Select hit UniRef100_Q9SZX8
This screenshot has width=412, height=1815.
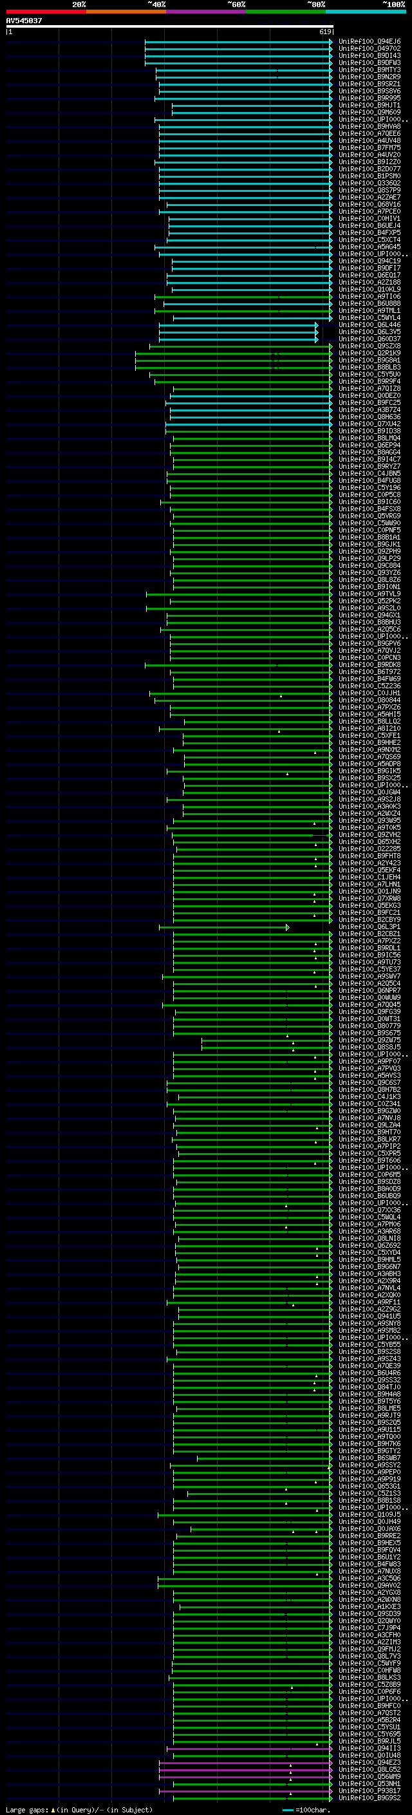pos(369,346)
